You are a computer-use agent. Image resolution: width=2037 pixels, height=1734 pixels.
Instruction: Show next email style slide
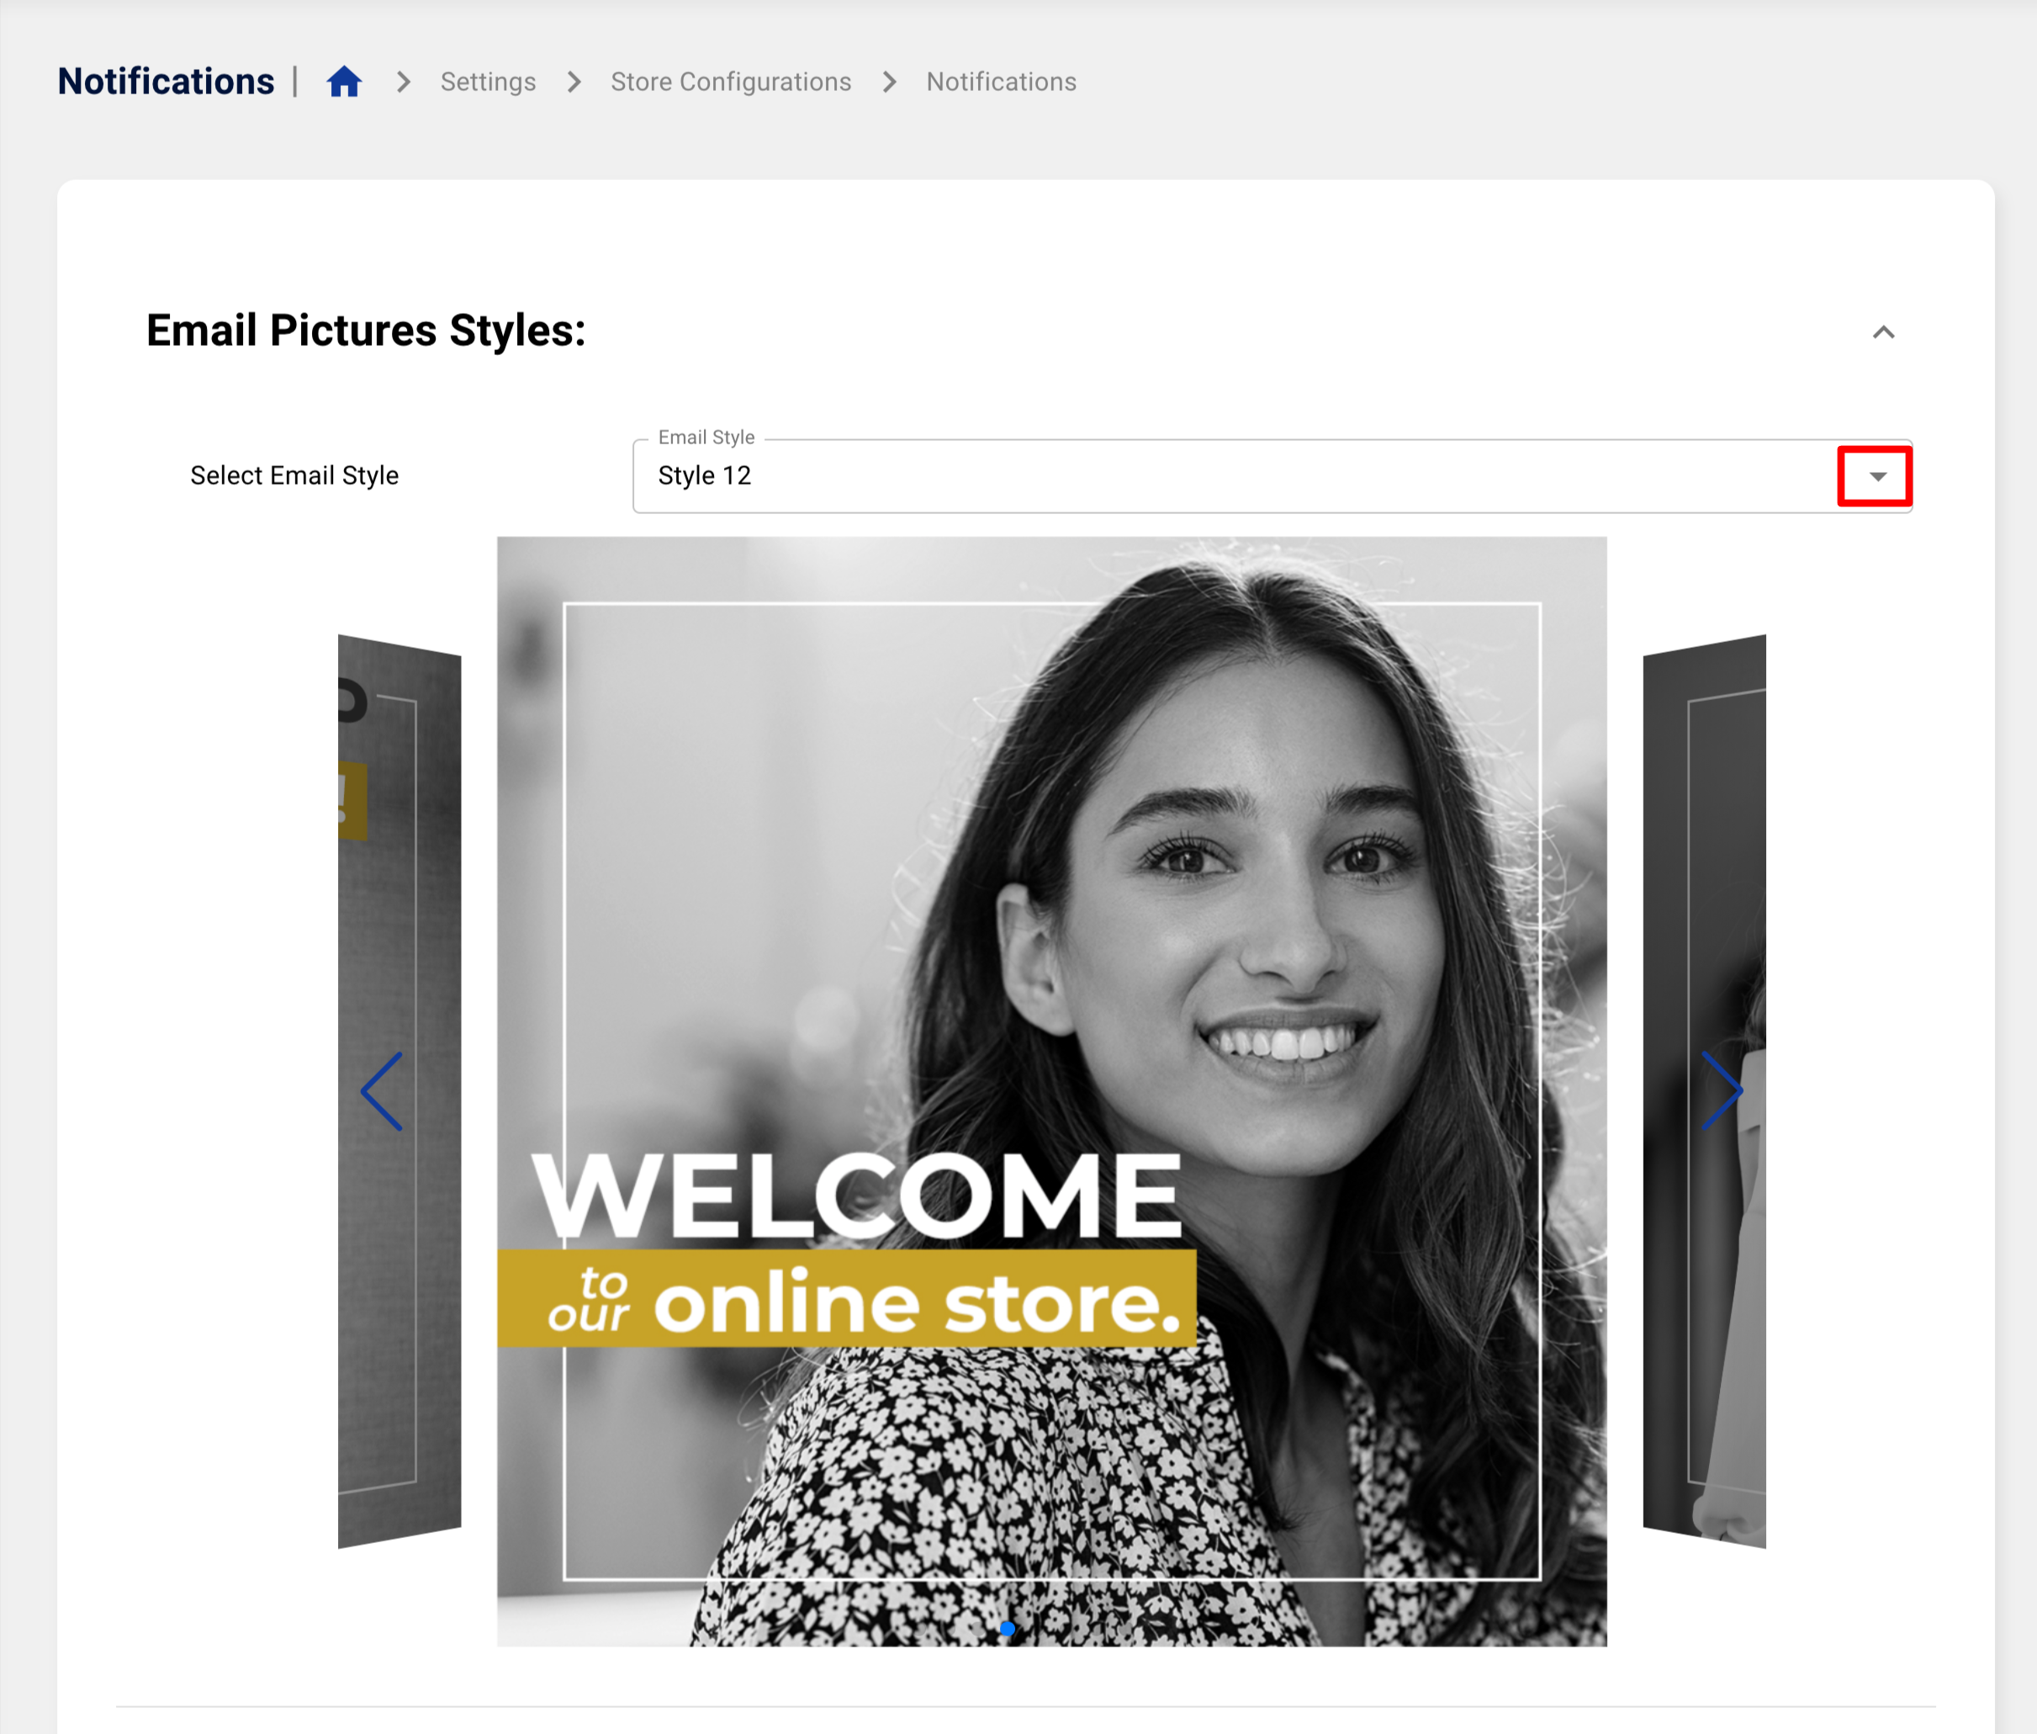pyautogui.click(x=1722, y=1091)
